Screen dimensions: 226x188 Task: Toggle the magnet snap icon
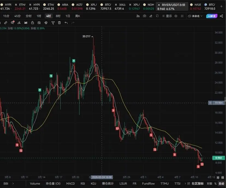tap(46, 23)
